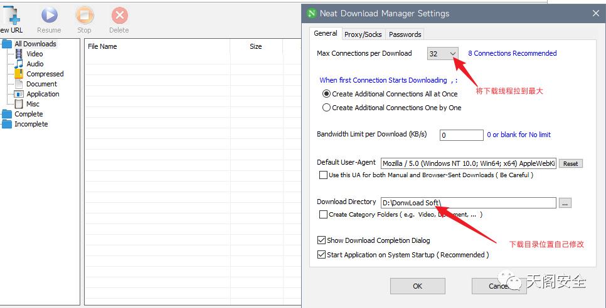The height and width of the screenshot is (308, 606).
Task: Open the Complete folder icon
Action: tap(6, 114)
